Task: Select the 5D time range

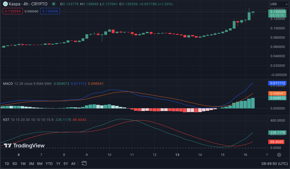Action: (x=15, y=164)
